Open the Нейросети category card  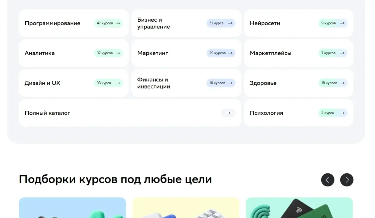(298, 23)
